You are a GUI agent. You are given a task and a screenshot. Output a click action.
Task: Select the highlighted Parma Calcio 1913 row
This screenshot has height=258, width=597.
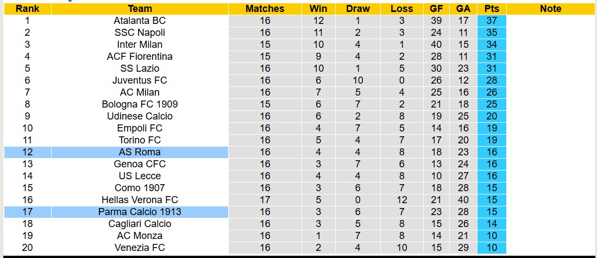140,212
